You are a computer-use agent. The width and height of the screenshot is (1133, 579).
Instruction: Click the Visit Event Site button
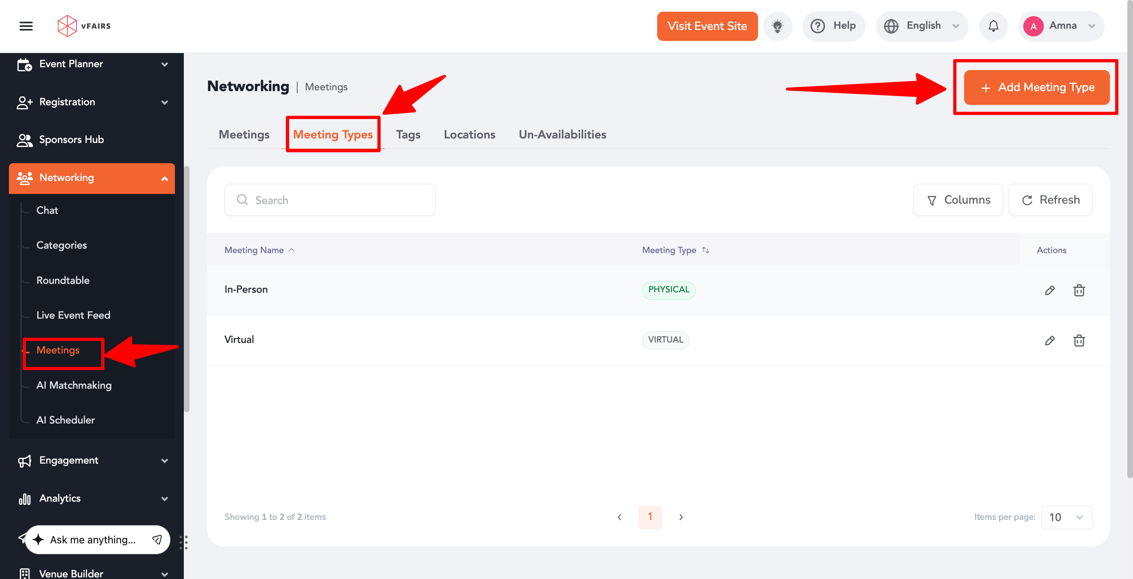(707, 26)
